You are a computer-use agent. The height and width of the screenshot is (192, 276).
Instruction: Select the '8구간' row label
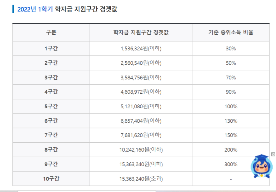[x=51, y=150]
